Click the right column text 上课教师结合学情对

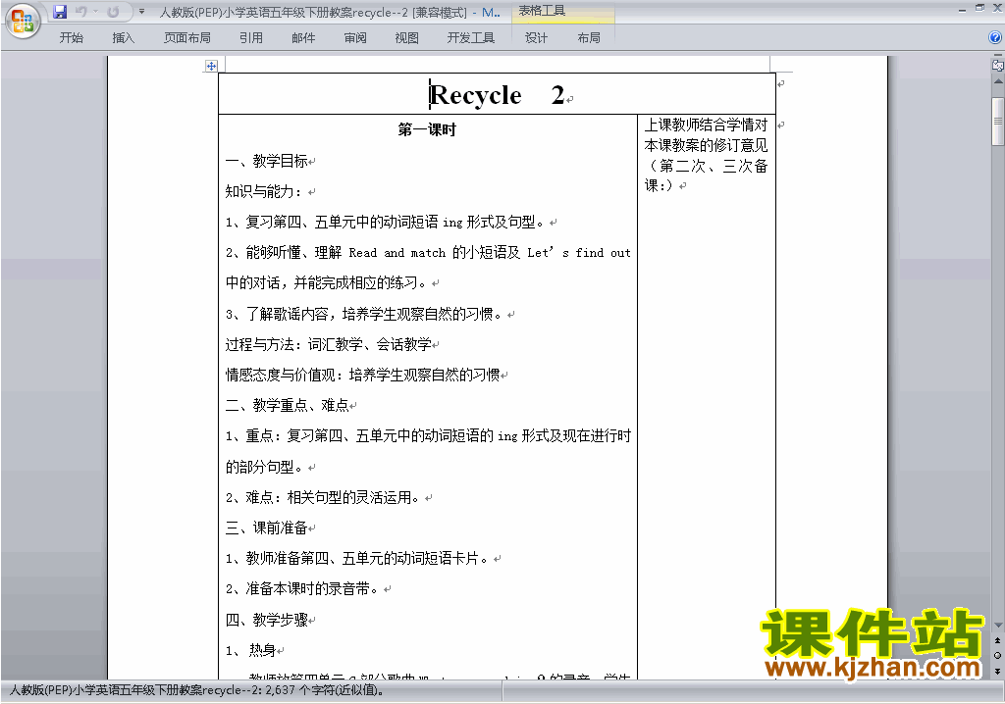click(x=706, y=125)
